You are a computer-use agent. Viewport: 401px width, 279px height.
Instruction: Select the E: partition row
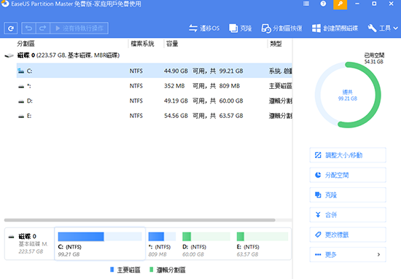pos(155,116)
